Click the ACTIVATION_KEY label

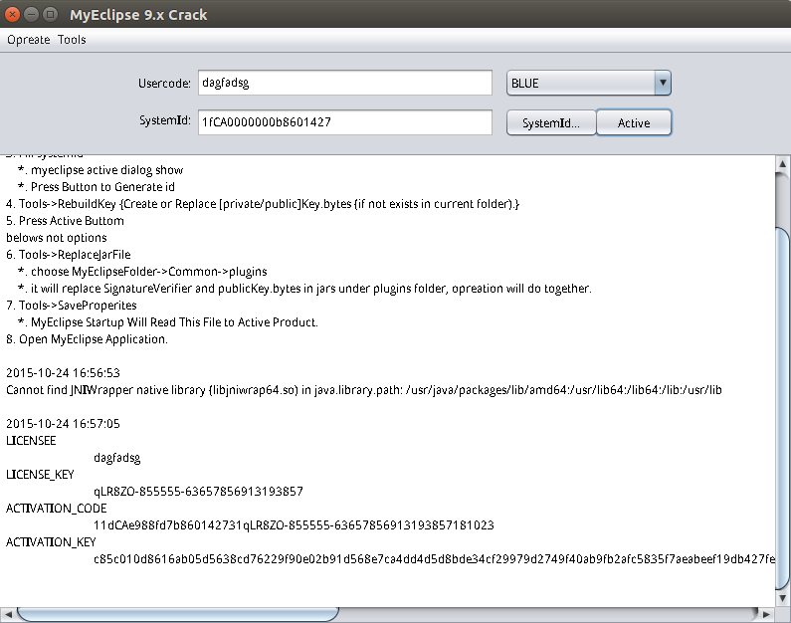click(51, 541)
